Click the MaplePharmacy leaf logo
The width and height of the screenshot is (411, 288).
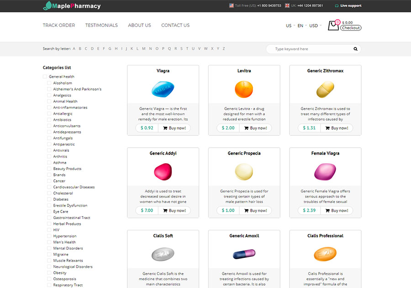pos(47,5)
